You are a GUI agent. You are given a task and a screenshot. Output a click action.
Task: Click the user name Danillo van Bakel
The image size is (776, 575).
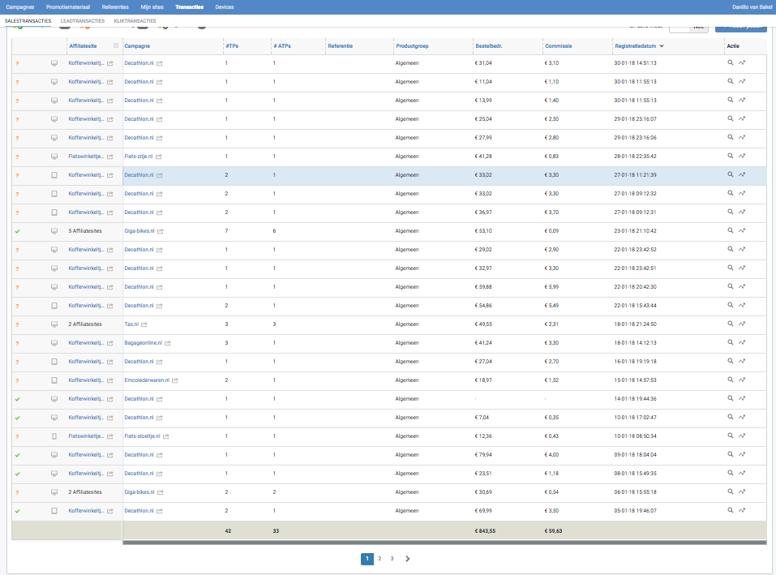pyautogui.click(x=752, y=7)
